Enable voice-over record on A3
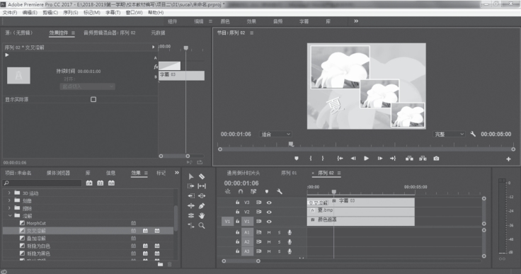 (x=290, y=251)
